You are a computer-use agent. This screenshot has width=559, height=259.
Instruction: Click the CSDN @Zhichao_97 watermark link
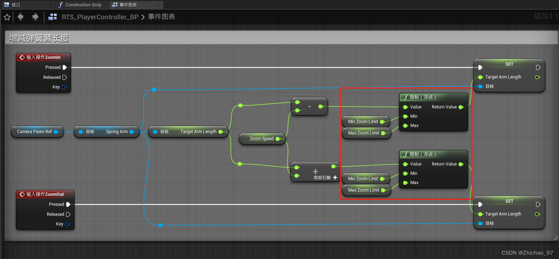pyautogui.click(x=528, y=252)
